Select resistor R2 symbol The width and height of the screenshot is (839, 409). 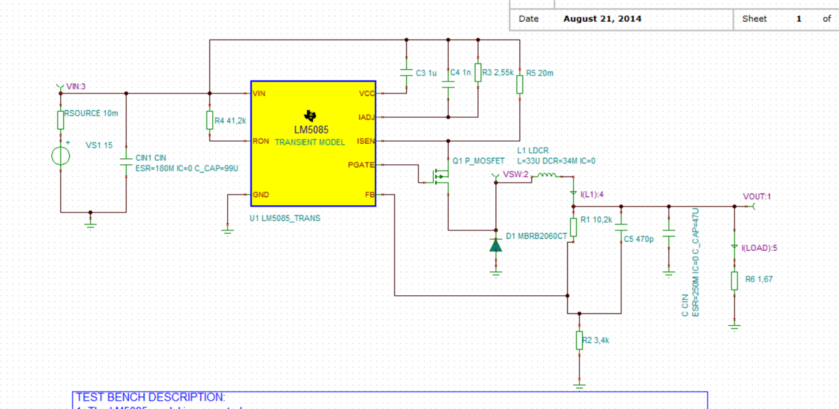pyautogui.click(x=579, y=340)
